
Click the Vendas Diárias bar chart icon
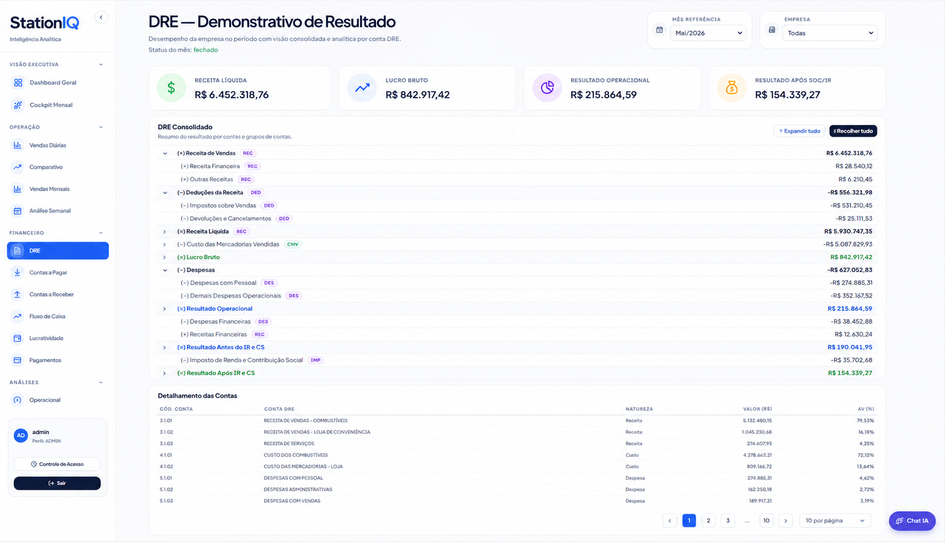click(18, 145)
